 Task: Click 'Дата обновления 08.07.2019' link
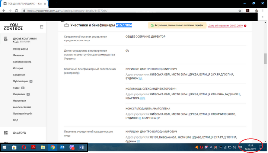226,26
